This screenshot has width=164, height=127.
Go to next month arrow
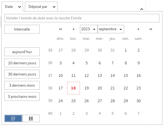(138, 29)
